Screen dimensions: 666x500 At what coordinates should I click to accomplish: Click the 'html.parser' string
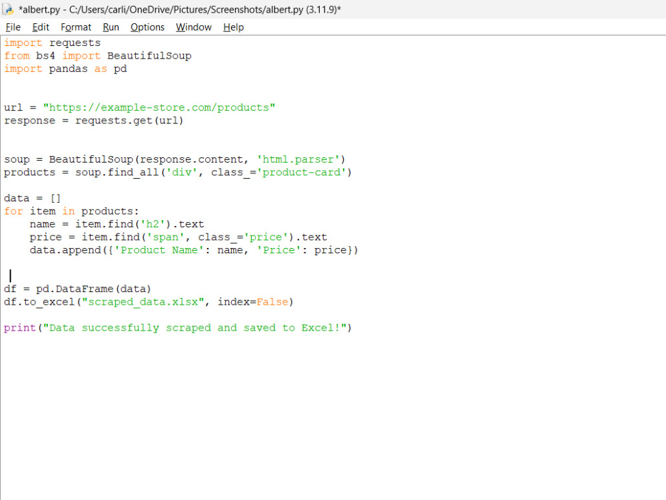298,159
